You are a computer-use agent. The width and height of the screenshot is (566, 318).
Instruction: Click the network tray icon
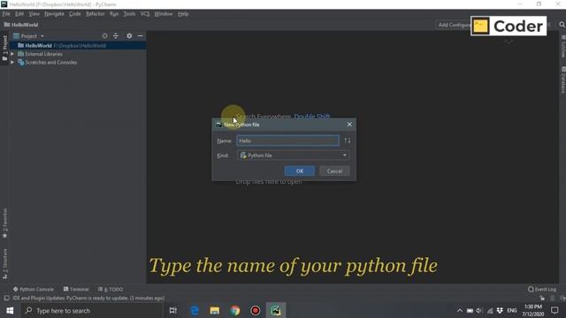pos(490,310)
